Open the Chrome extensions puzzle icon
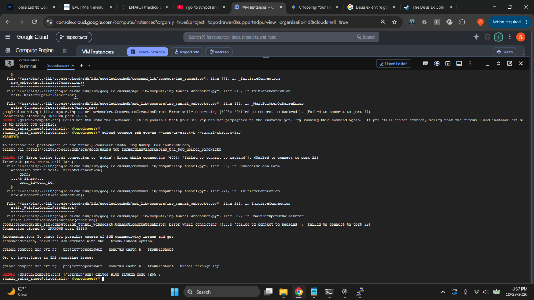 click(462, 22)
